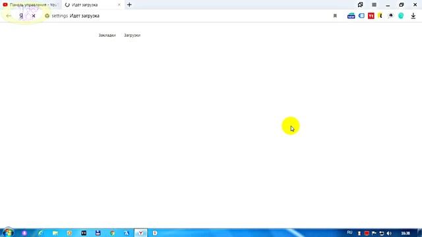This screenshot has height=237, width=422.
Task: Open the blue tag extension icon
Action: [361, 16]
